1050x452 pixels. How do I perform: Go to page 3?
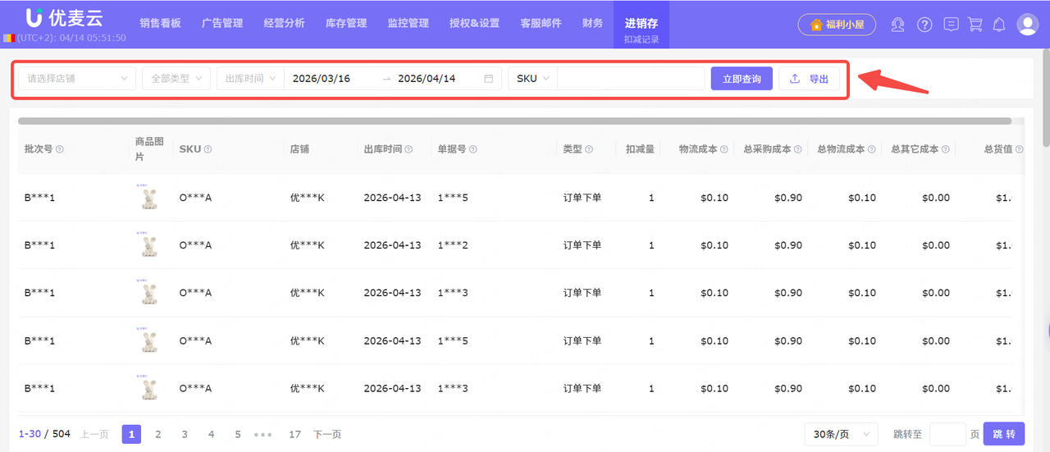click(x=185, y=434)
